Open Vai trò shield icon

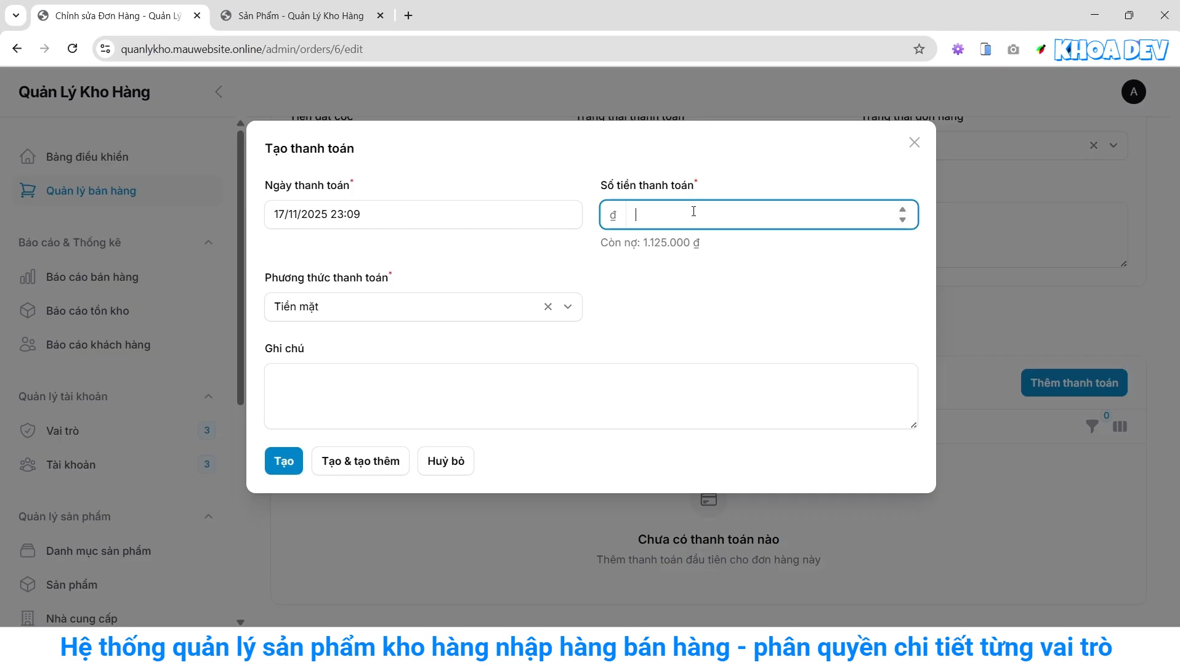(x=28, y=430)
